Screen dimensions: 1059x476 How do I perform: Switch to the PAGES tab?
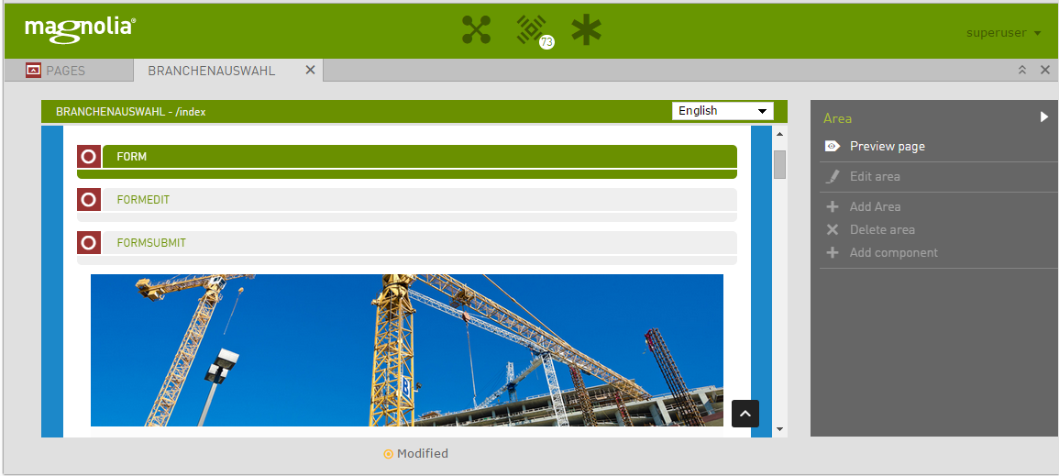pyautogui.click(x=68, y=71)
